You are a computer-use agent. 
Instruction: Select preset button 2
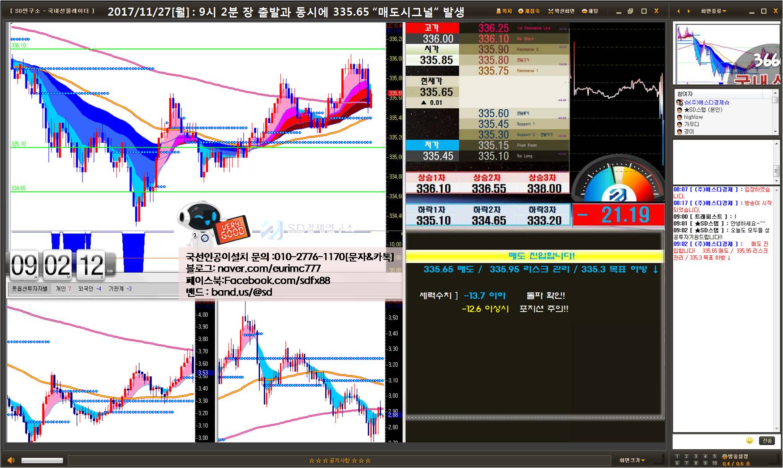(x=687, y=456)
